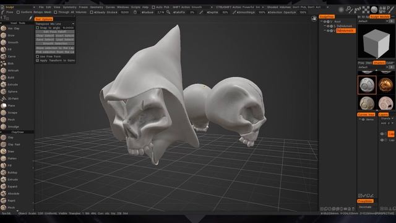396x223 pixels.
Task: Select the Clay brush
Action: [7, 138]
